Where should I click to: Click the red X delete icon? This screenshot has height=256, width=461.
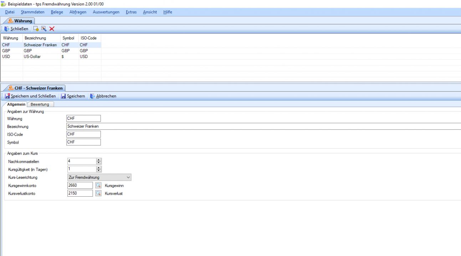pos(52,29)
